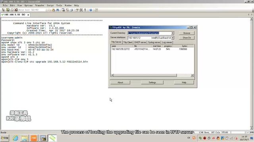Open the SecureCRT Help menu

77,5
